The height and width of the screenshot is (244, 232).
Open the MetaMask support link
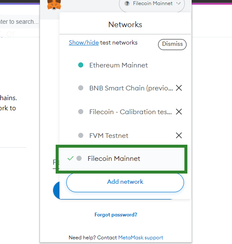point(141,238)
